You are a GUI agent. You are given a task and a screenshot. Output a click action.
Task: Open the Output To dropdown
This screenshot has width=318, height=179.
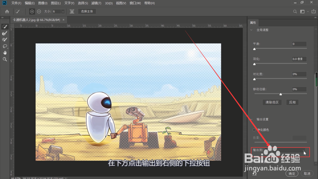click(x=286, y=150)
